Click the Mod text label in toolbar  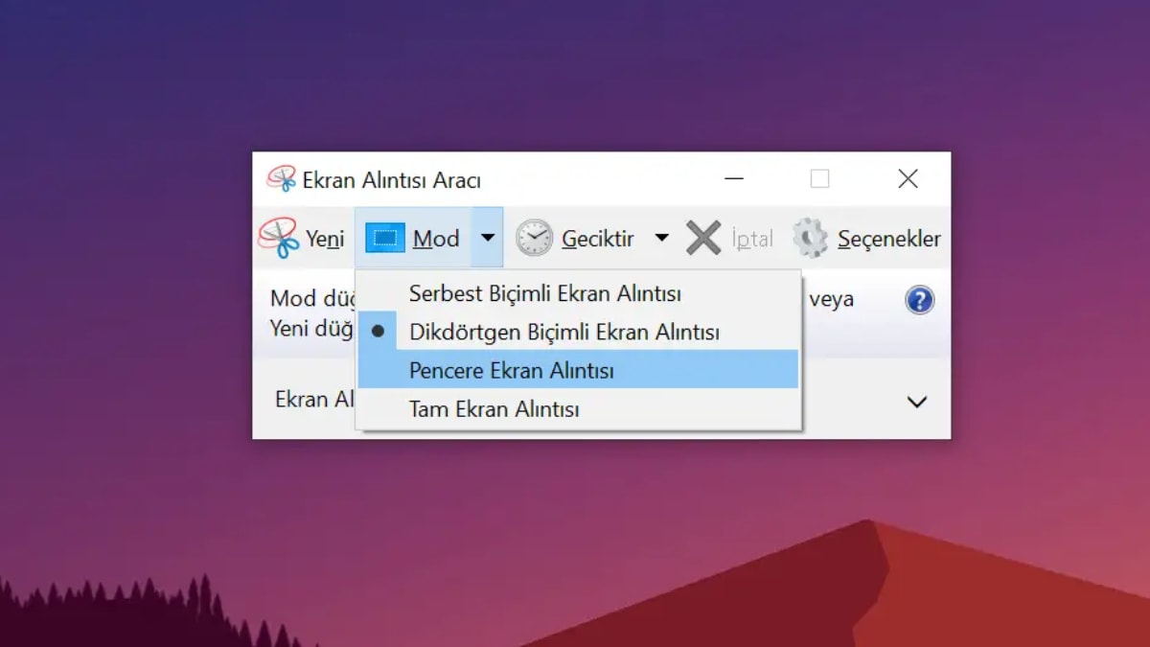(x=436, y=239)
